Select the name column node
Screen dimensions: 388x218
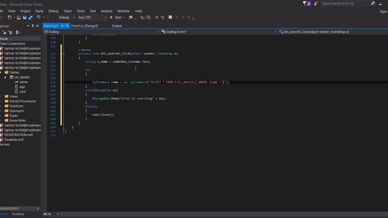24,82
